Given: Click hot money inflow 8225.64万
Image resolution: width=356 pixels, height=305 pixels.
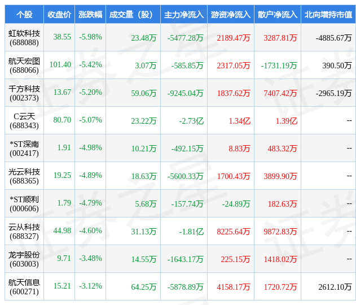Looking at the screenshot, I should coord(234,232).
